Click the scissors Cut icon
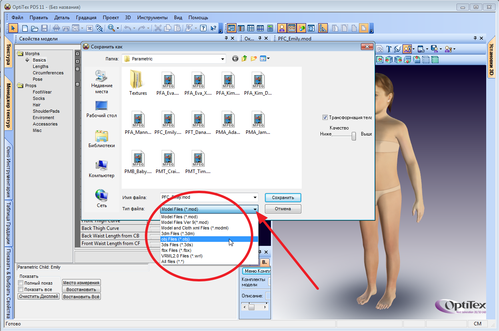The width and height of the screenshot is (499, 331). (158, 28)
